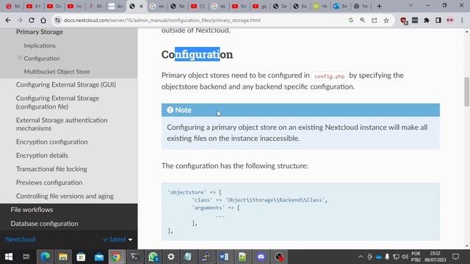
Task: Click the Note box header
Action: click(300, 110)
